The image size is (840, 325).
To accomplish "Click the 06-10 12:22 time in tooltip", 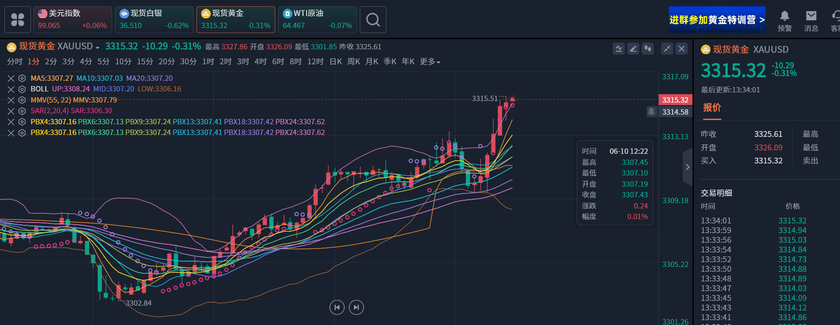I will coord(629,151).
